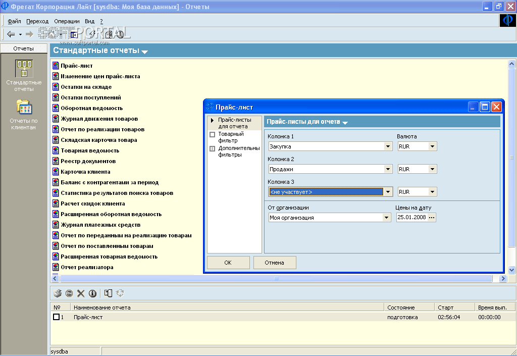The width and height of the screenshot is (517, 356).
Task: Click the back arrow in the toolbar
Action: 11,34
